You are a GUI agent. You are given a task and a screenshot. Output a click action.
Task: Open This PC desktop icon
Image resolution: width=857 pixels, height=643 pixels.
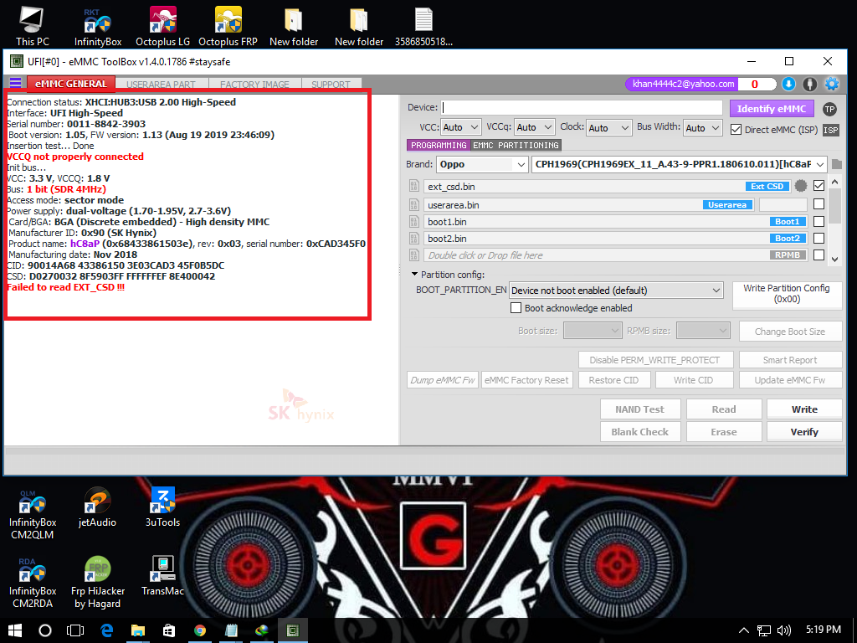click(x=33, y=26)
